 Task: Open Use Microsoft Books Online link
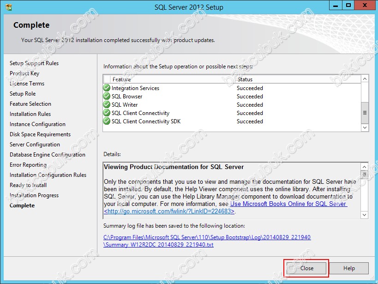[288, 204]
